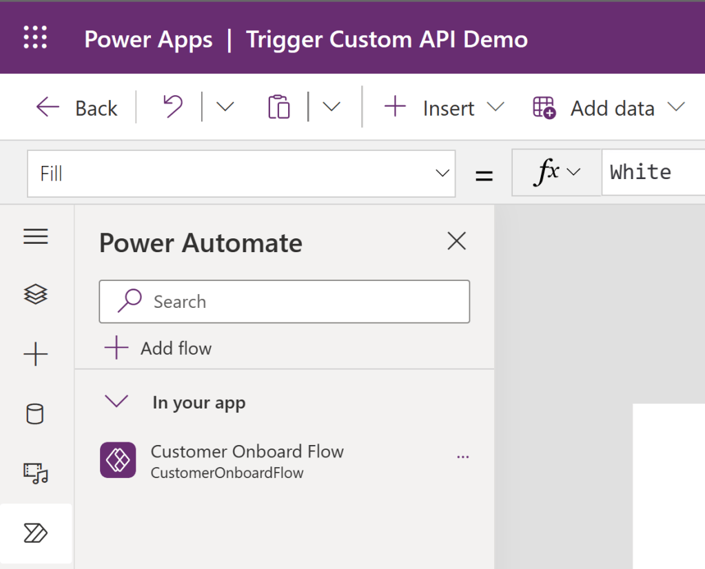Expand the hamburger navigation menu
The width and height of the screenshot is (705, 569).
(x=36, y=237)
